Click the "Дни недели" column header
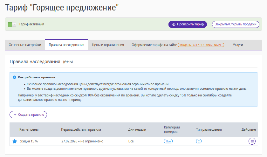Screen dimensions: 267x157 (137, 129)
